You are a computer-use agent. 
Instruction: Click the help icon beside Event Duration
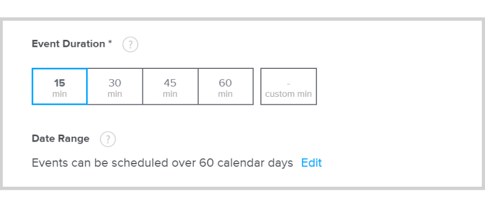click(130, 45)
